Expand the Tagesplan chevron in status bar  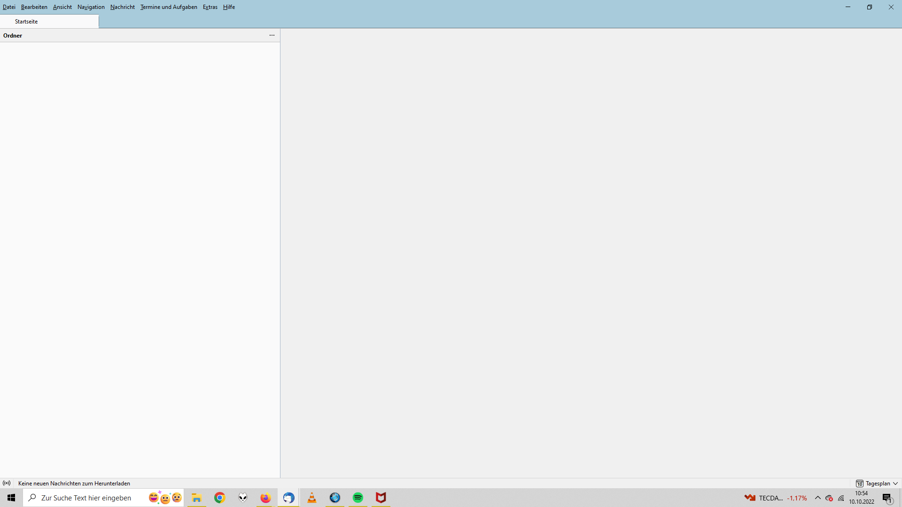point(895,483)
